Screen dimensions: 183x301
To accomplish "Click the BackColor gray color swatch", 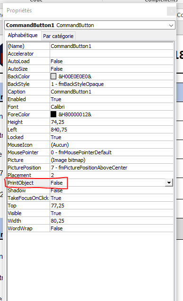I will [53, 76].
